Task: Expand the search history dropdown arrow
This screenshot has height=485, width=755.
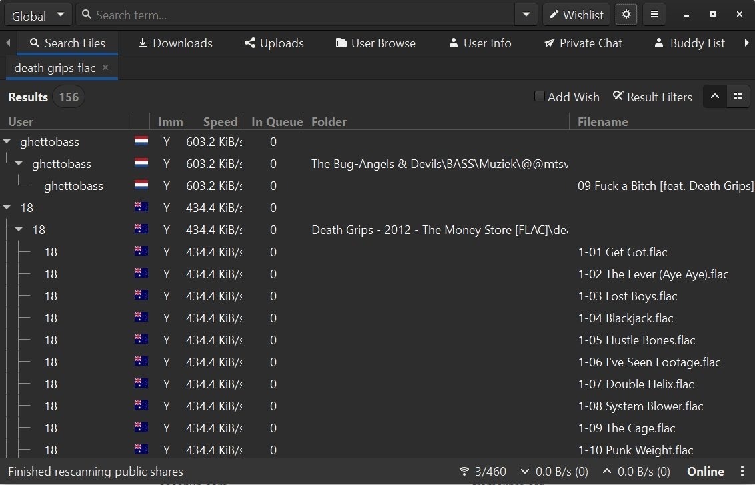Action: coord(526,15)
